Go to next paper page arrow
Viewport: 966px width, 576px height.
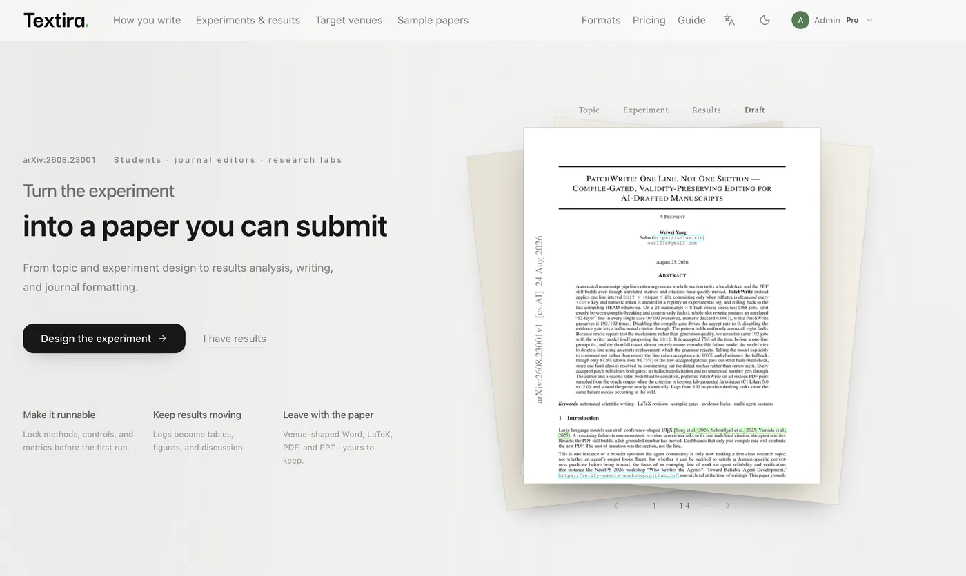[x=727, y=506]
